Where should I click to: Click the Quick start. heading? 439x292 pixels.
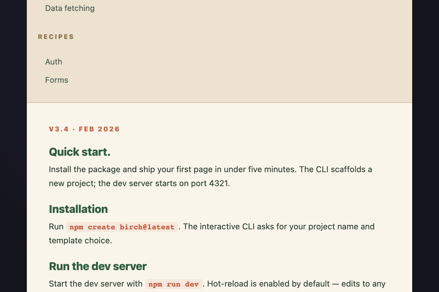[x=80, y=152]
